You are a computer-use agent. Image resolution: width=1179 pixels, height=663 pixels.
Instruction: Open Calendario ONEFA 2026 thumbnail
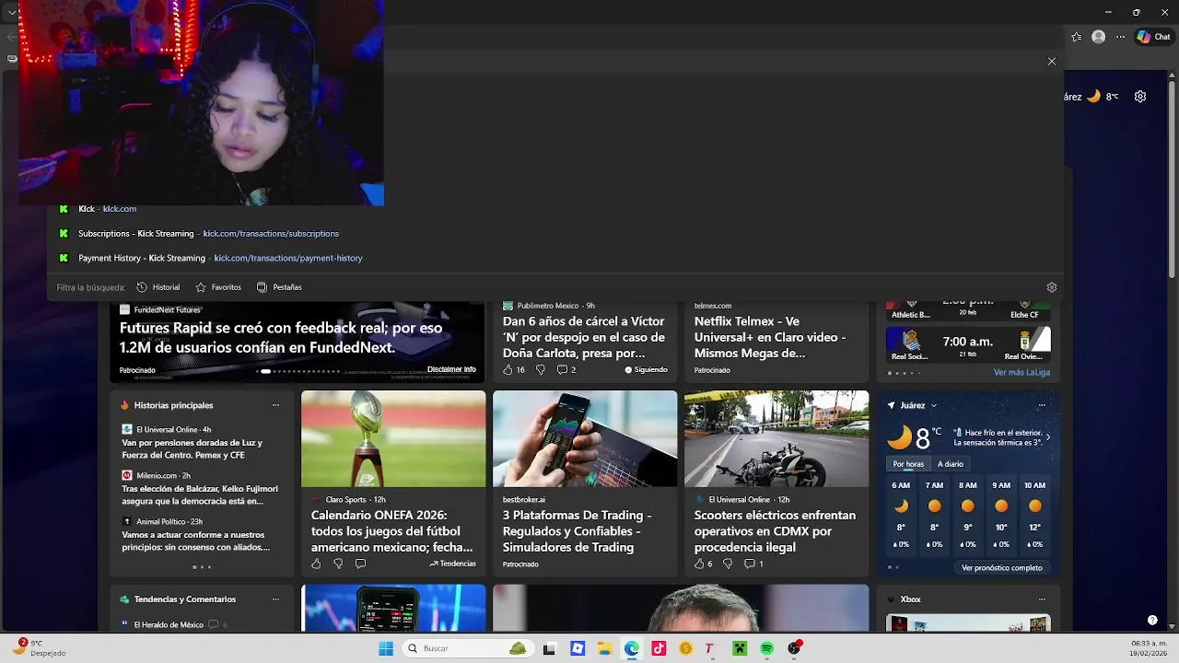[393, 439]
